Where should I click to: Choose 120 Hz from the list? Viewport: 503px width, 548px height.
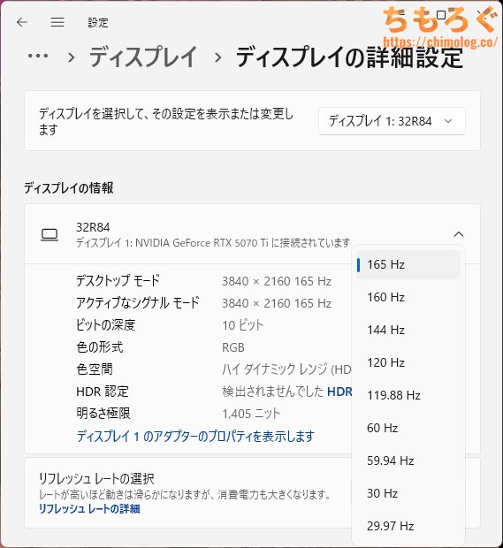[408, 362]
